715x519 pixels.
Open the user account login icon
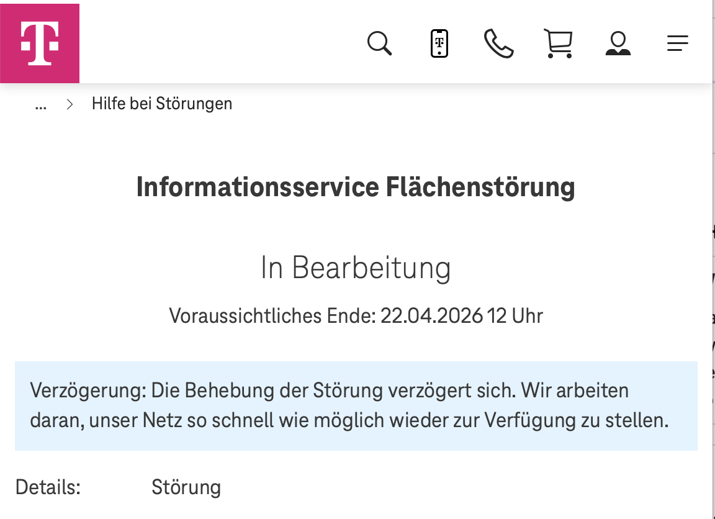click(x=618, y=44)
